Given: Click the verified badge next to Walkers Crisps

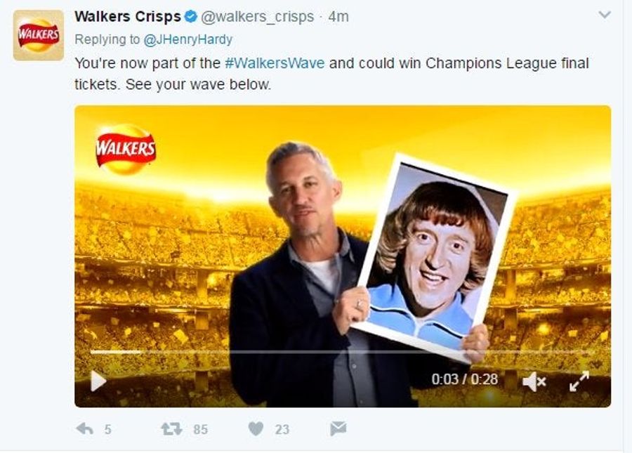Looking at the screenshot, I should 190,17.
